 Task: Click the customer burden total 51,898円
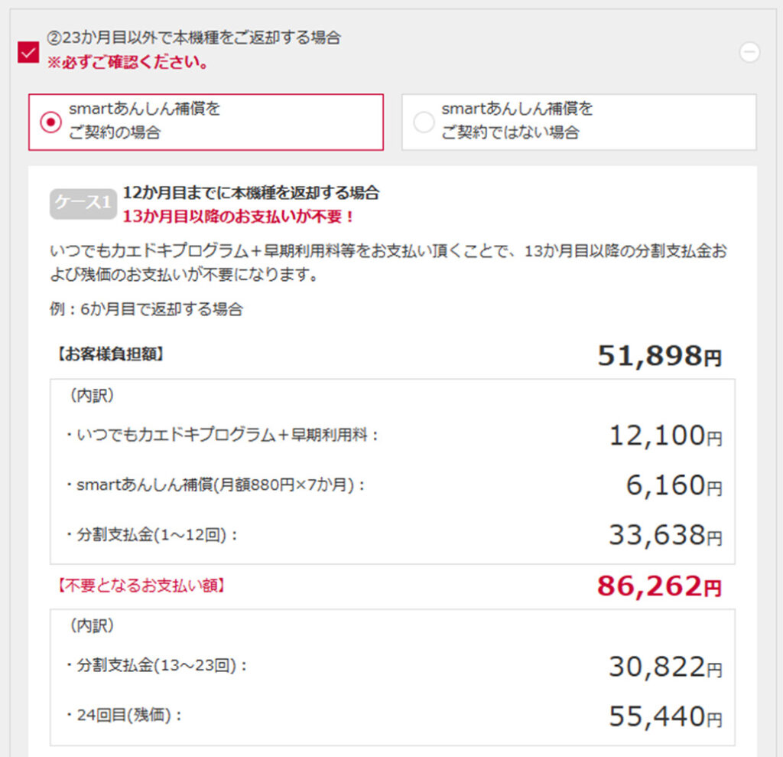tap(659, 355)
